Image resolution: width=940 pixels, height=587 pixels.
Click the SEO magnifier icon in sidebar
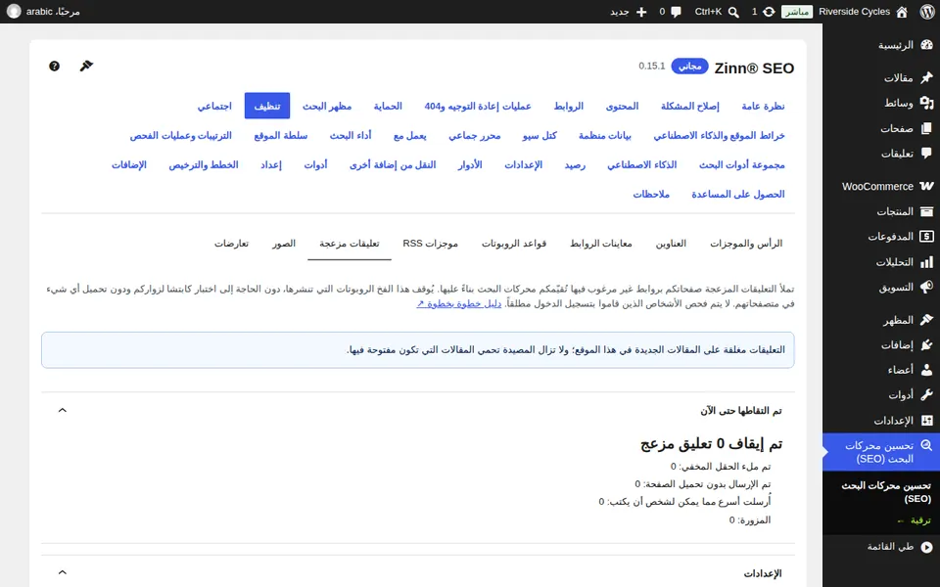point(927,446)
